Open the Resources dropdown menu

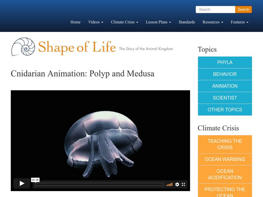tap(213, 22)
